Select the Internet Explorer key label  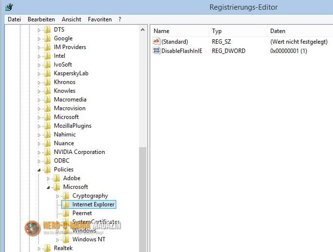coord(93,204)
